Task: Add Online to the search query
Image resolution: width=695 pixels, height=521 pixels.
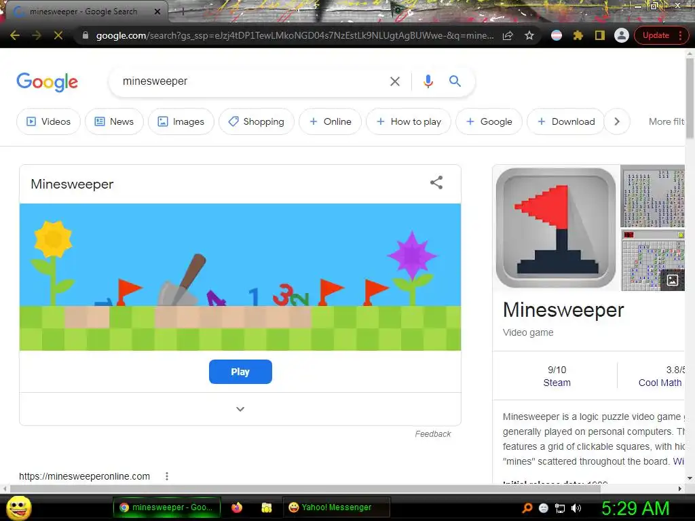Action: [x=331, y=121]
